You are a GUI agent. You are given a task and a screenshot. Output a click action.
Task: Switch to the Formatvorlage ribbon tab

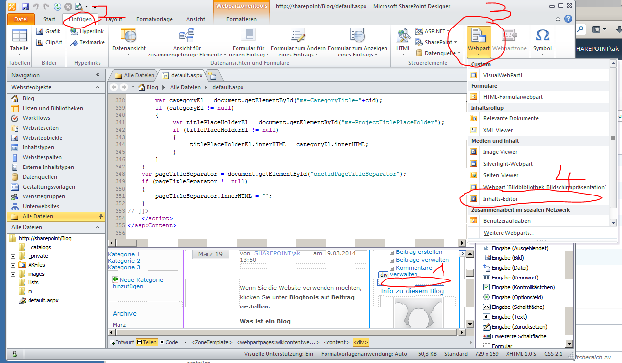click(154, 19)
